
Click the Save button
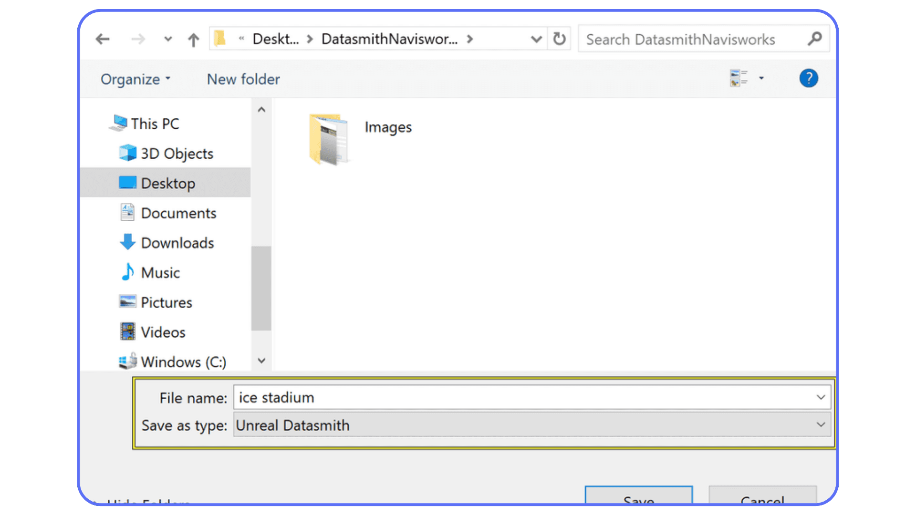(639, 495)
